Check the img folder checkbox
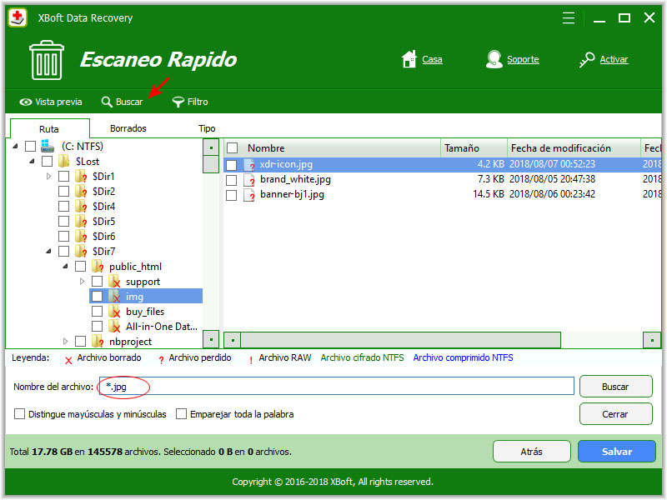This screenshot has width=667, height=500. pos(97,297)
